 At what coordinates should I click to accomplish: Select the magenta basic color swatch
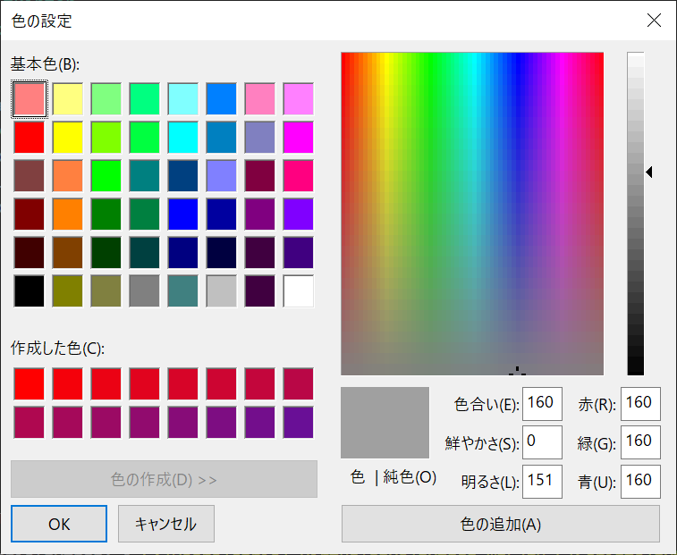tap(299, 138)
